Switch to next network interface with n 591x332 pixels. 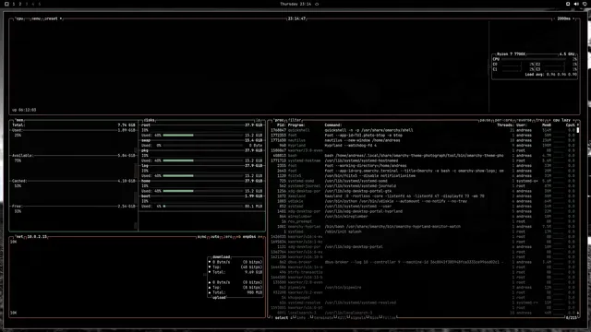[260, 237]
